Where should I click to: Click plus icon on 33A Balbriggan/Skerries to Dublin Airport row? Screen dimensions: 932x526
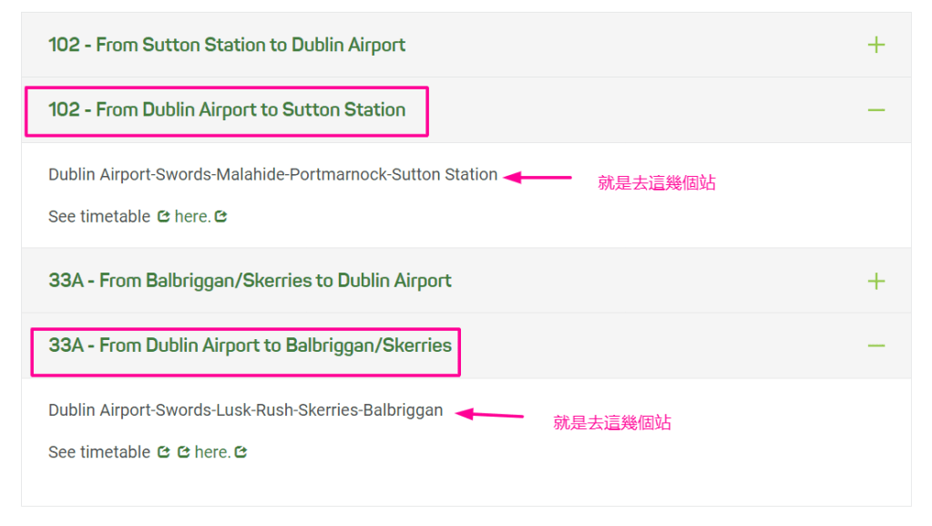876,281
